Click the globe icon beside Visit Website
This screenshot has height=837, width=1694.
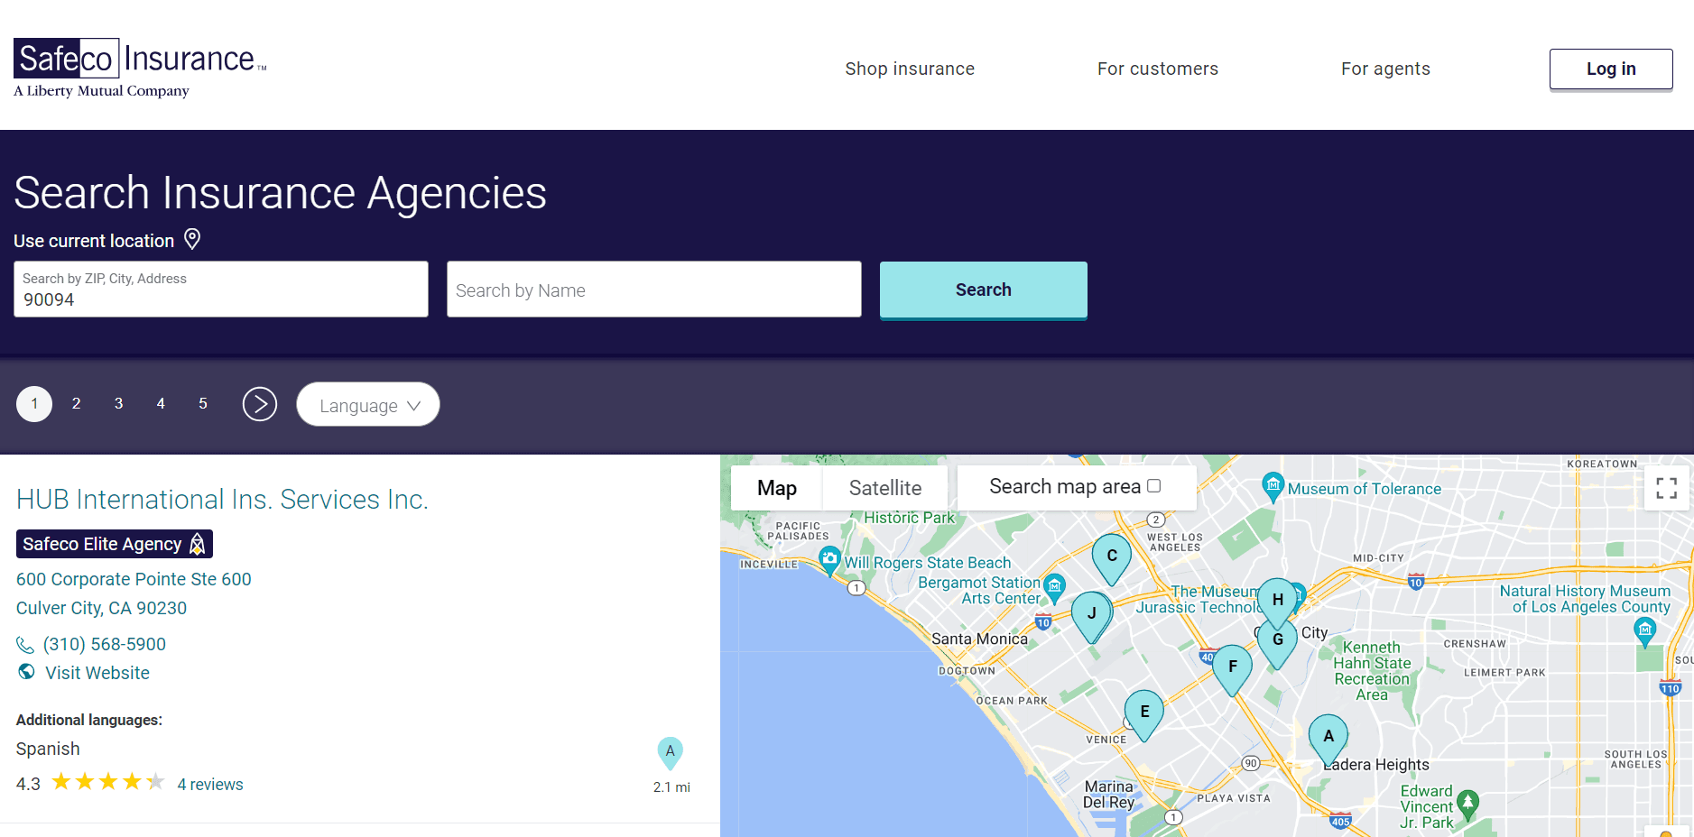point(25,672)
